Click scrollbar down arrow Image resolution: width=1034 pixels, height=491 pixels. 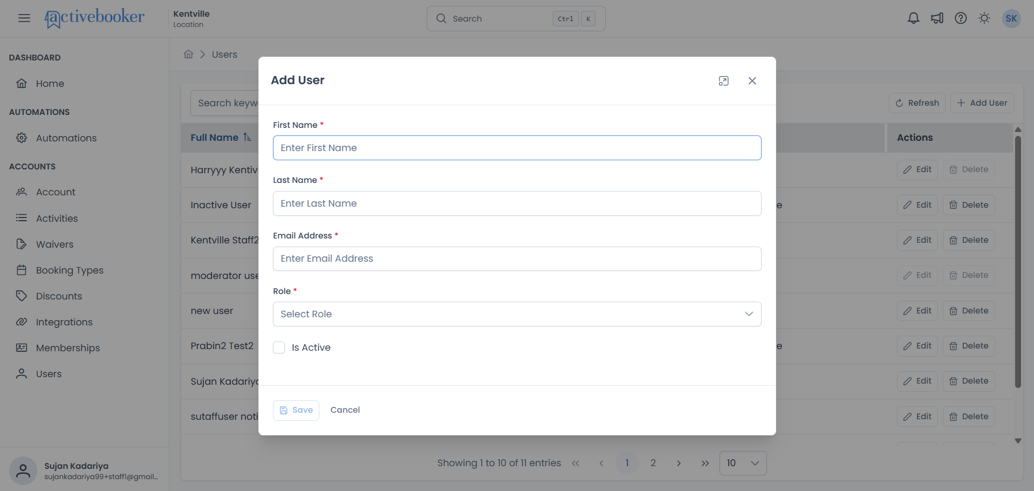pyautogui.click(x=1018, y=441)
